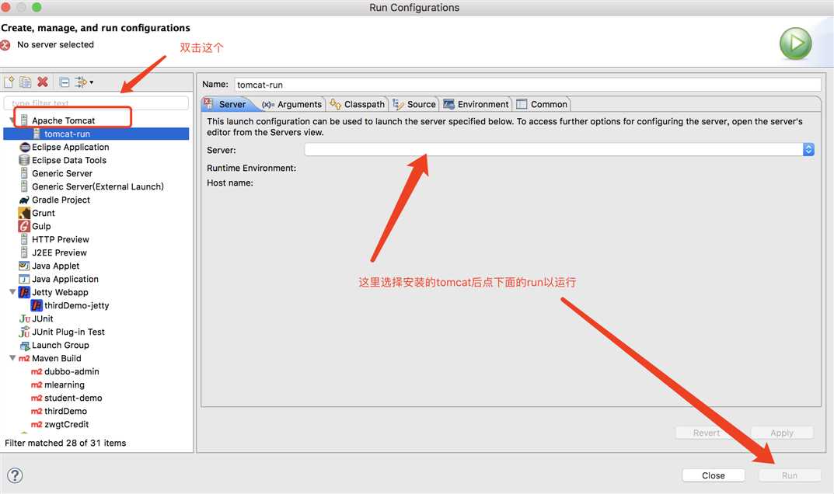Click the Collapse All icon
Image resolution: width=834 pixels, height=494 pixels.
(x=65, y=82)
